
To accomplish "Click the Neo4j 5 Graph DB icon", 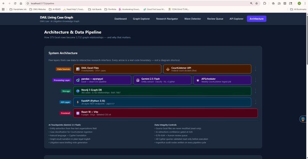I will tap(78, 91).
